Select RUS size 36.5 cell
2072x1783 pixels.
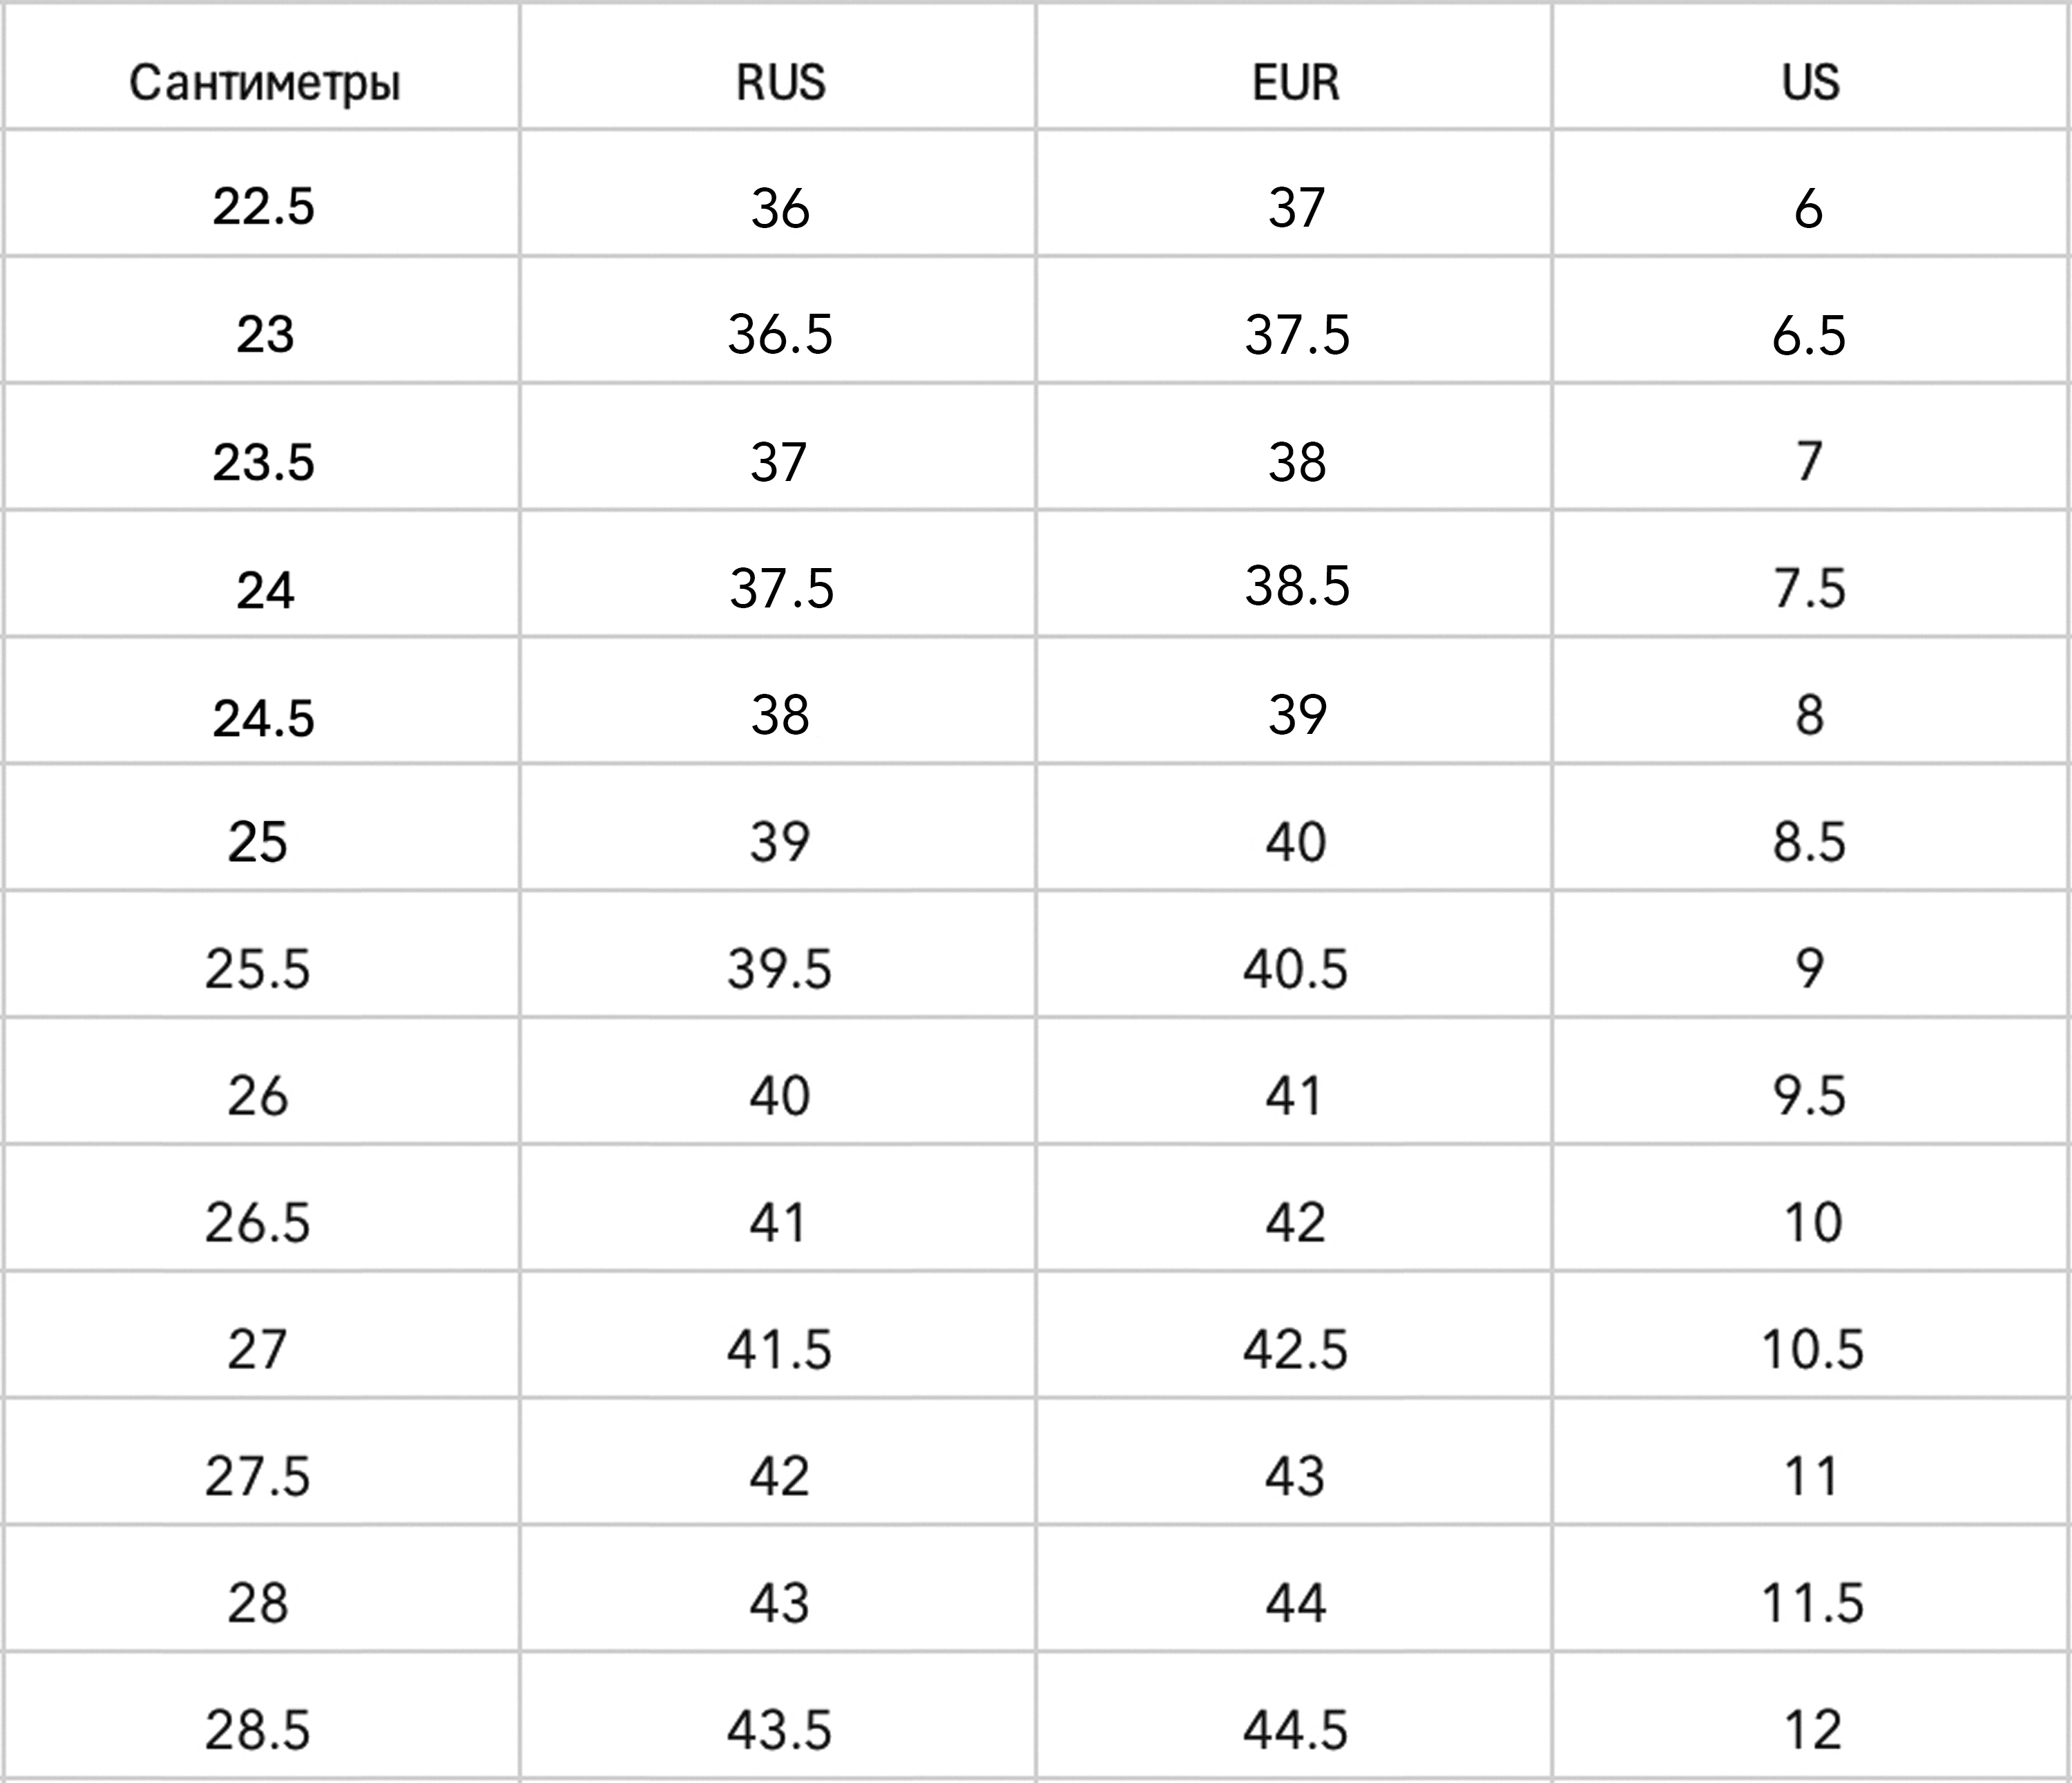[x=780, y=334]
